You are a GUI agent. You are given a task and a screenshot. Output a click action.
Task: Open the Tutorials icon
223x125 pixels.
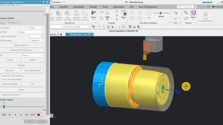coord(217,7)
